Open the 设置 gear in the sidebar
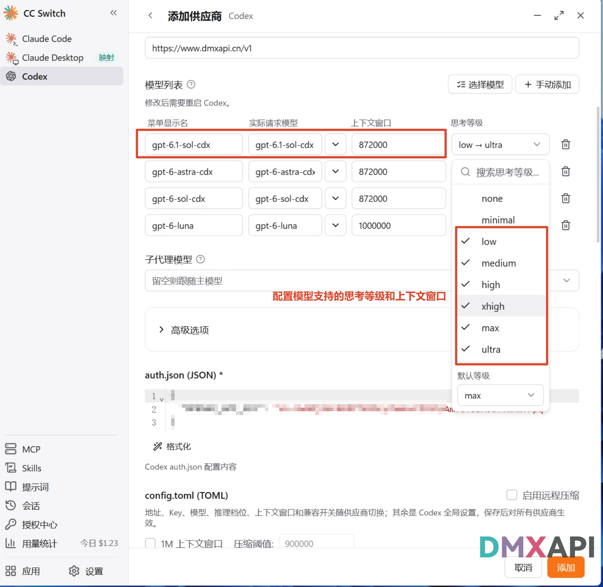 pyautogui.click(x=86, y=571)
